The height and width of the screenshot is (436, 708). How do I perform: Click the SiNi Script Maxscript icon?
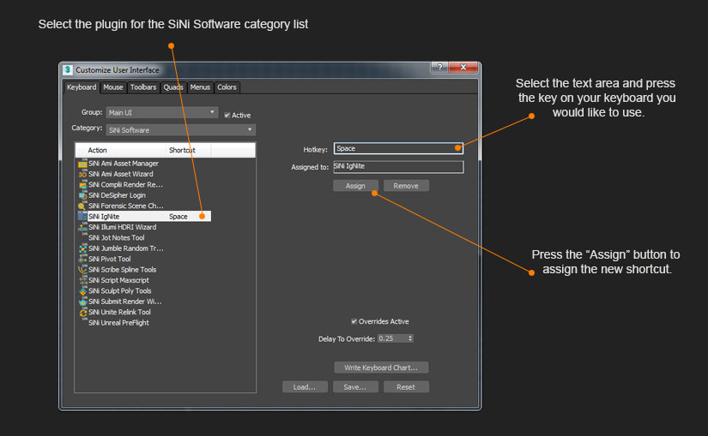(82, 280)
